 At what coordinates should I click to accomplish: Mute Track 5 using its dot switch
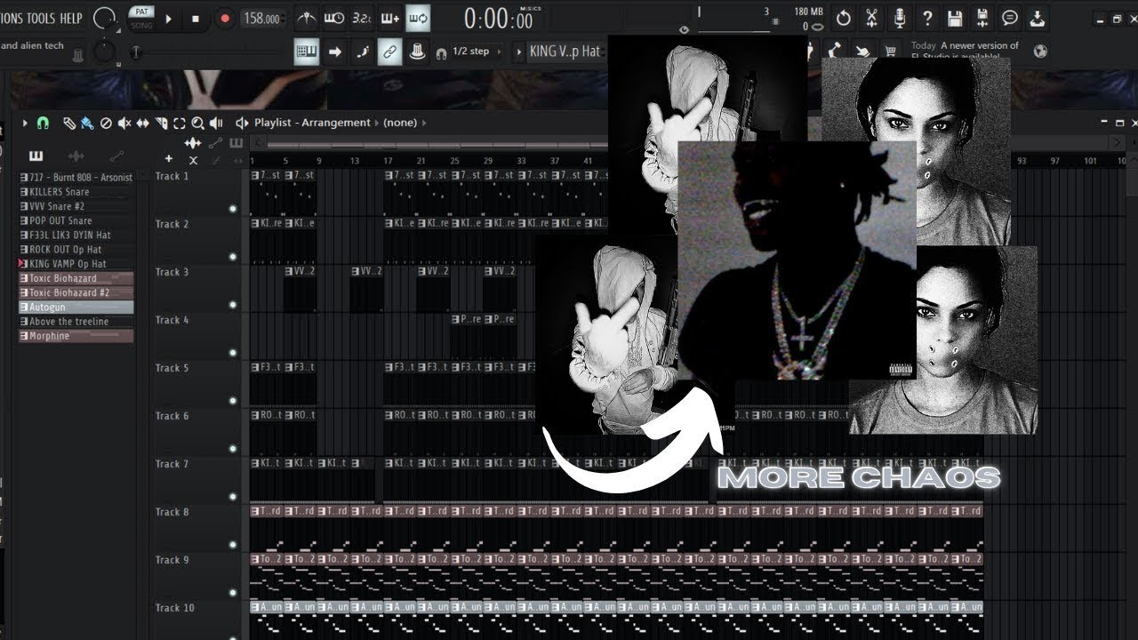click(x=233, y=401)
